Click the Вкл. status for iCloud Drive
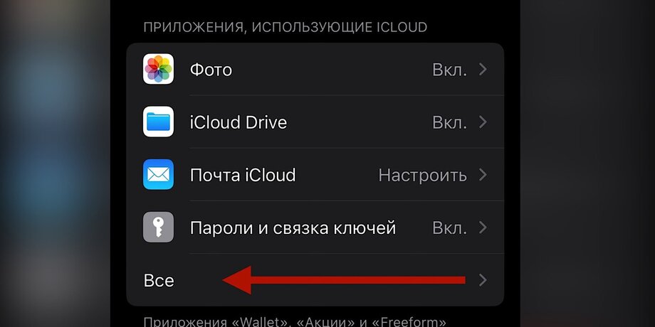 coord(449,122)
